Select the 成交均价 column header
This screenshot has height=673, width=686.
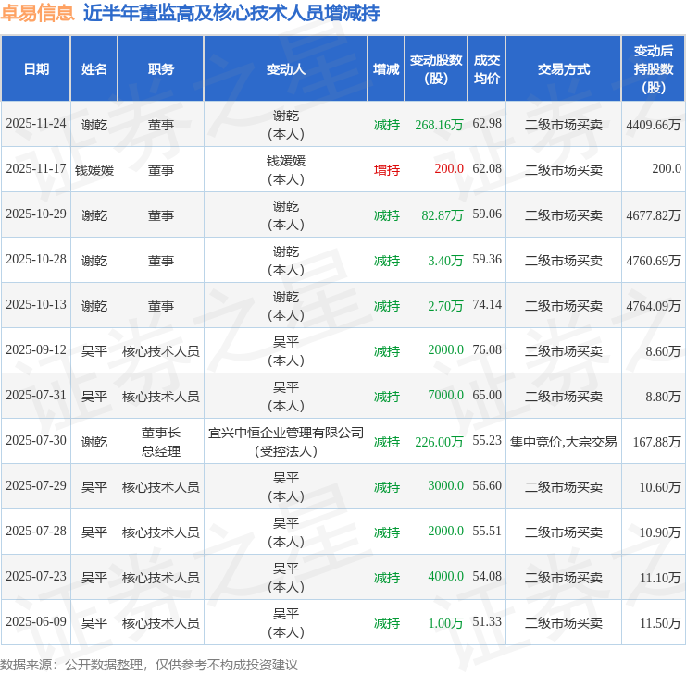(x=487, y=69)
